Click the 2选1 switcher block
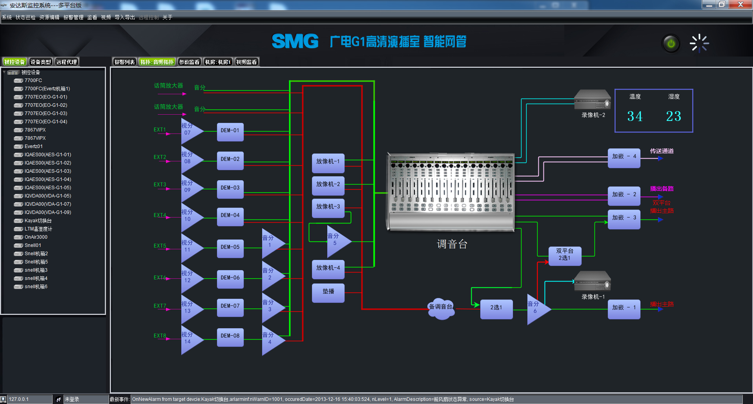 pos(496,309)
